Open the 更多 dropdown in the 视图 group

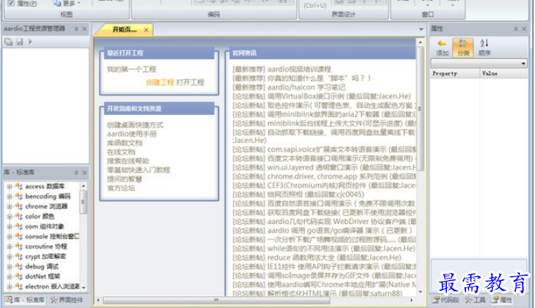(67, 3)
